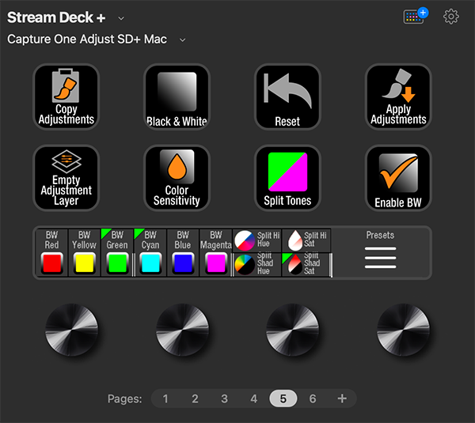Image resolution: width=475 pixels, height=423 pixels.
Task: Select the Split Hi Hue item
Action: tap(257, 240)
